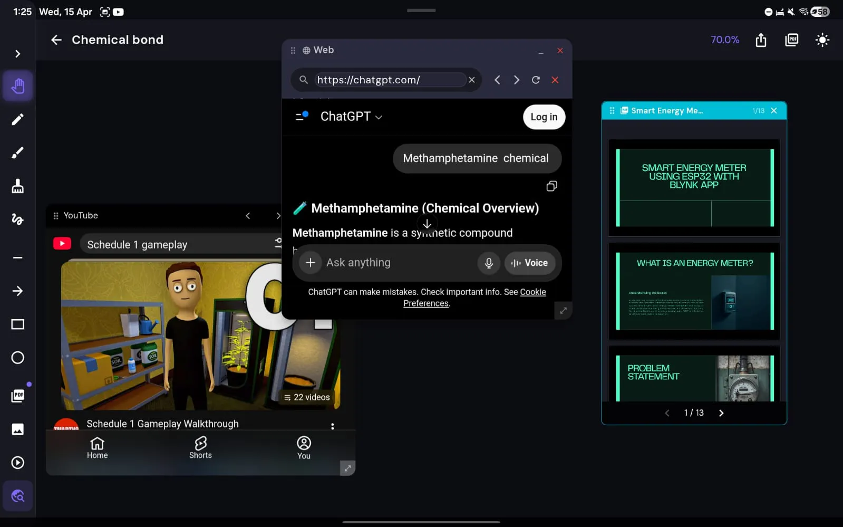This screenshot has height=527, width=843.
Task: Select the highlighter brush tool
Action: click(18, 153)
